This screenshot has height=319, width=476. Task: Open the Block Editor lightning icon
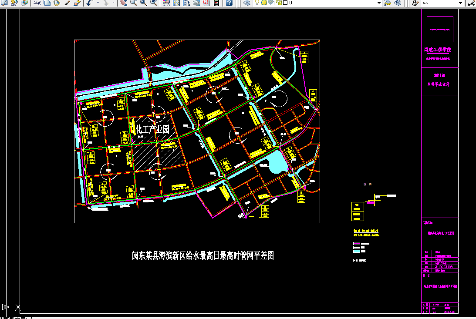77,3
